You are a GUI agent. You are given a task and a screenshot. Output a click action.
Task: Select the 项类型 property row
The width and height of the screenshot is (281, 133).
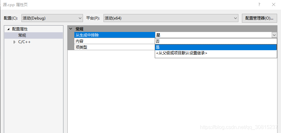coord(115,47)
